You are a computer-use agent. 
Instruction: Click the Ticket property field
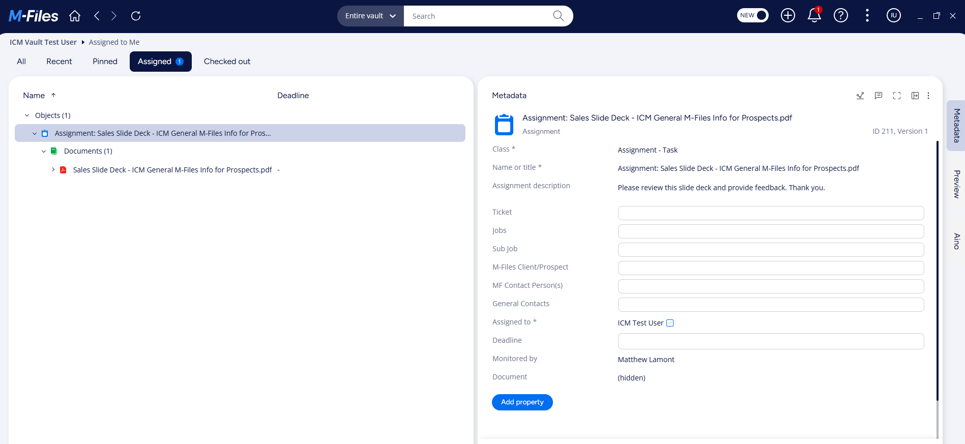[x=771, y=213]
